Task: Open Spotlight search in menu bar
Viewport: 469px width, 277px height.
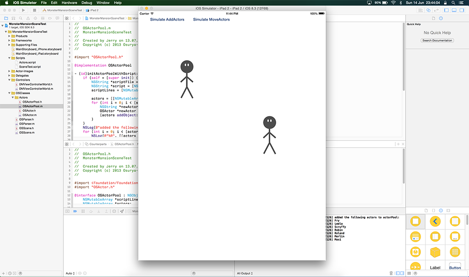Action: pos(453,3)
